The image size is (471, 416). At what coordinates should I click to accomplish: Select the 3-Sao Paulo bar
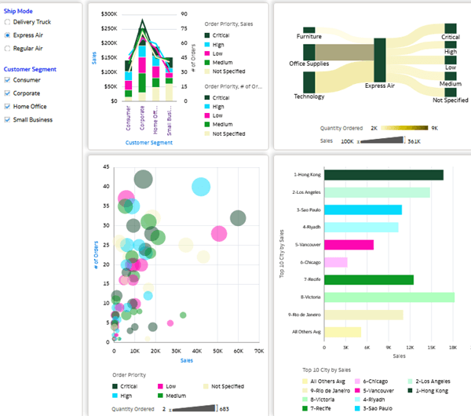pyautogui.click(x=363, y=210)
